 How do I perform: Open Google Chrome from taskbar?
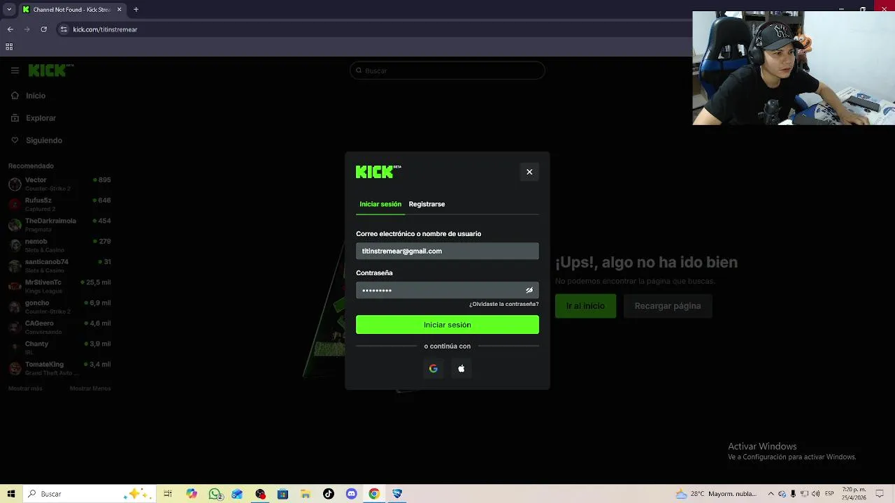point(374,494)
